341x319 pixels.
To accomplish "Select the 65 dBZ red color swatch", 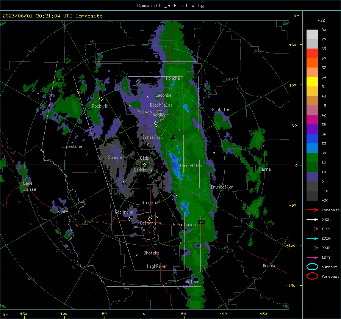I will click(x=312, y=53).
